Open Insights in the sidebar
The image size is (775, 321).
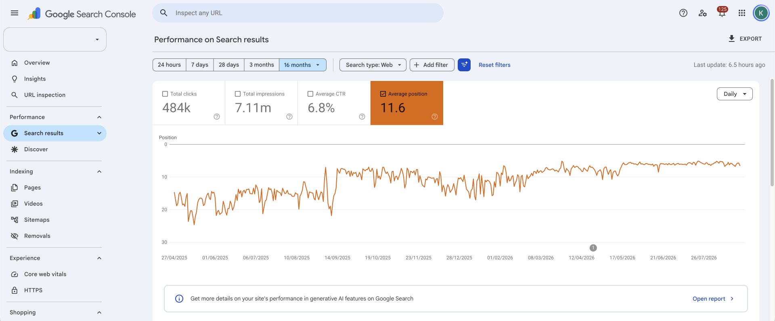[55, 79]
